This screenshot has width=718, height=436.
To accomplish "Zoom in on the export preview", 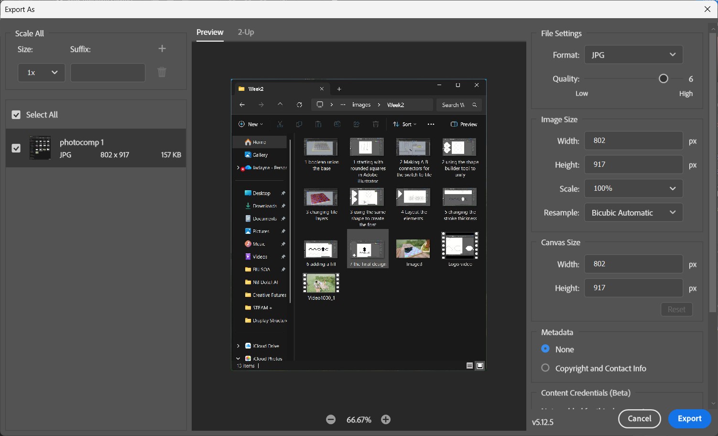I will [386, 419].
